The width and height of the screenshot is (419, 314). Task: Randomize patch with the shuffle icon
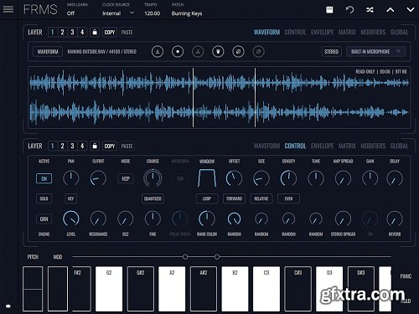point(370,10)
